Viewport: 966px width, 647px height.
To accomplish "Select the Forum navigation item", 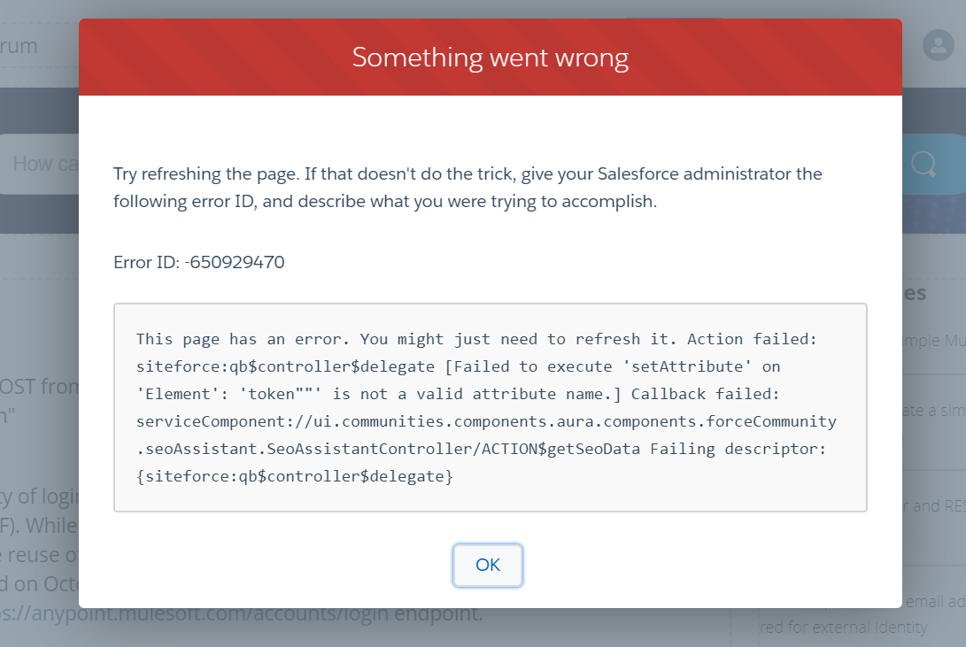I will (x=18, y=45).
